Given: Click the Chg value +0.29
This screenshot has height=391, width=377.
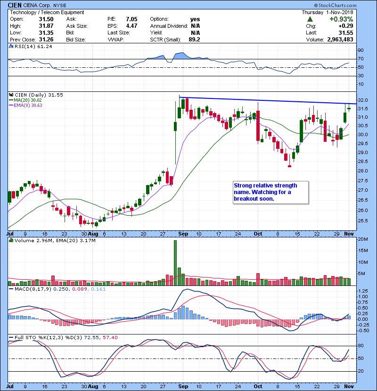Looking at the screenshot, I should tap(346, 26).
